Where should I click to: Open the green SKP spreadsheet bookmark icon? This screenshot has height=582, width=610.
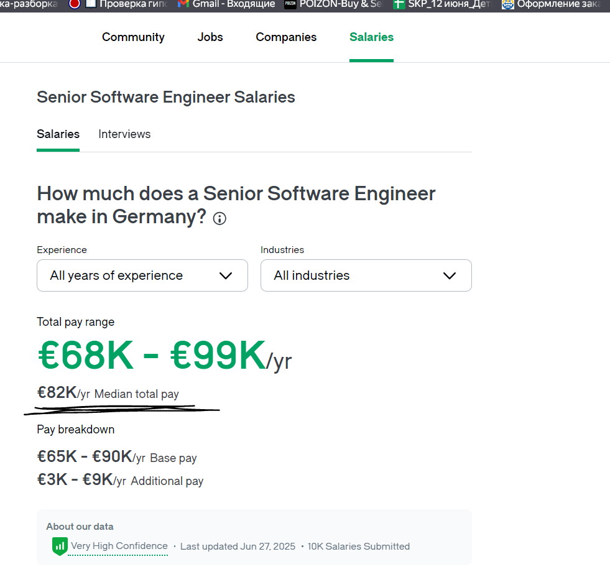point(399,4)
